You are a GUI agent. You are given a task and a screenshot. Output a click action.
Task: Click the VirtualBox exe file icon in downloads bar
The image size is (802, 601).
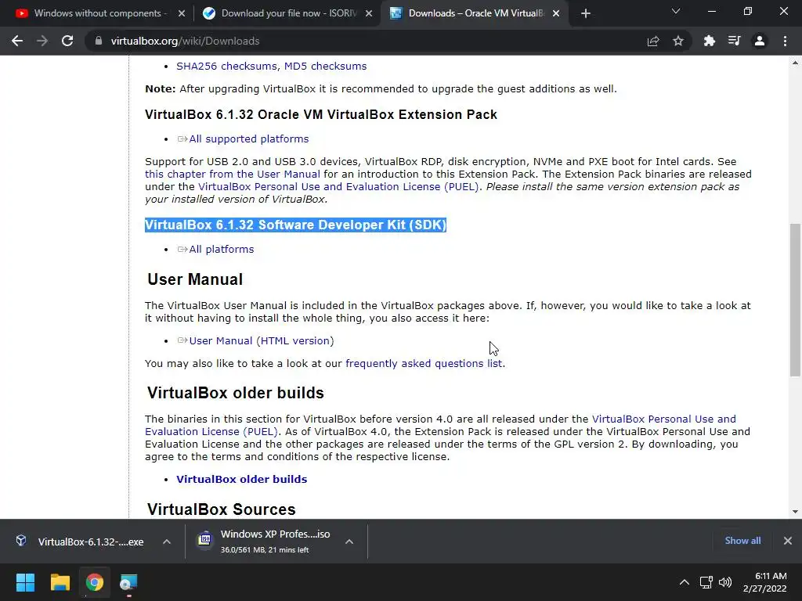point(21,541)
